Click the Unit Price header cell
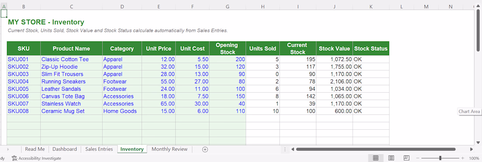Viewport: 482px width, 162px height. point(159,48)
